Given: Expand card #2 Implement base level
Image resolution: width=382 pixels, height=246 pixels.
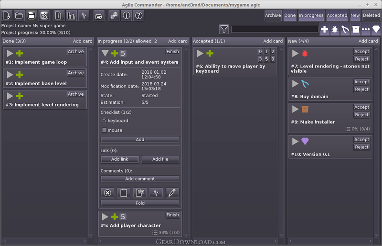Looking at the screenshot, I should pyautogui.click(x=10, y=75).
